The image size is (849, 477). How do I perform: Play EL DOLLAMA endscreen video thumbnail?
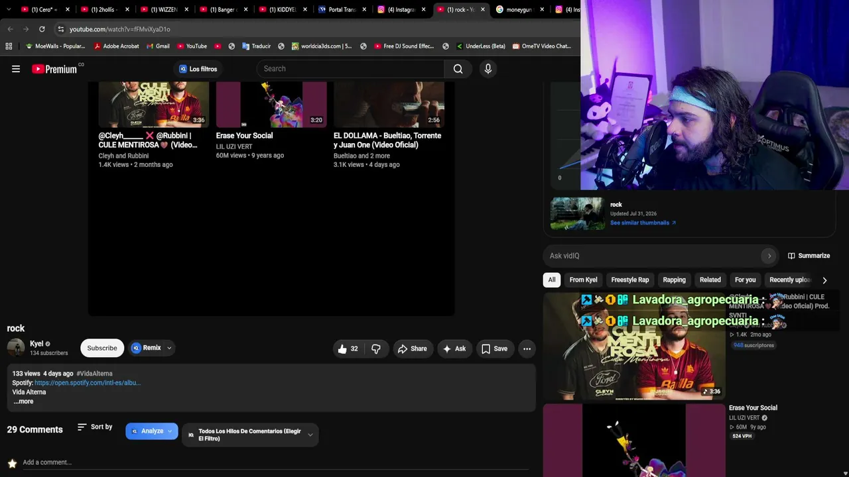(389, 104)
